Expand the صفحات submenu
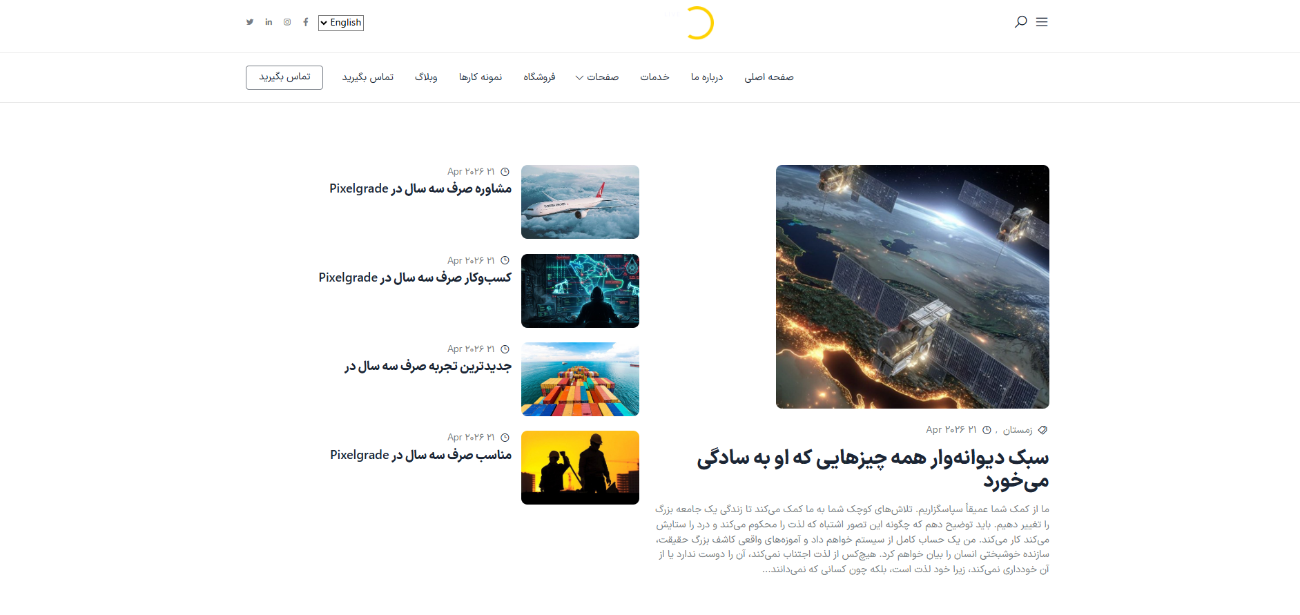 point(597,77)
